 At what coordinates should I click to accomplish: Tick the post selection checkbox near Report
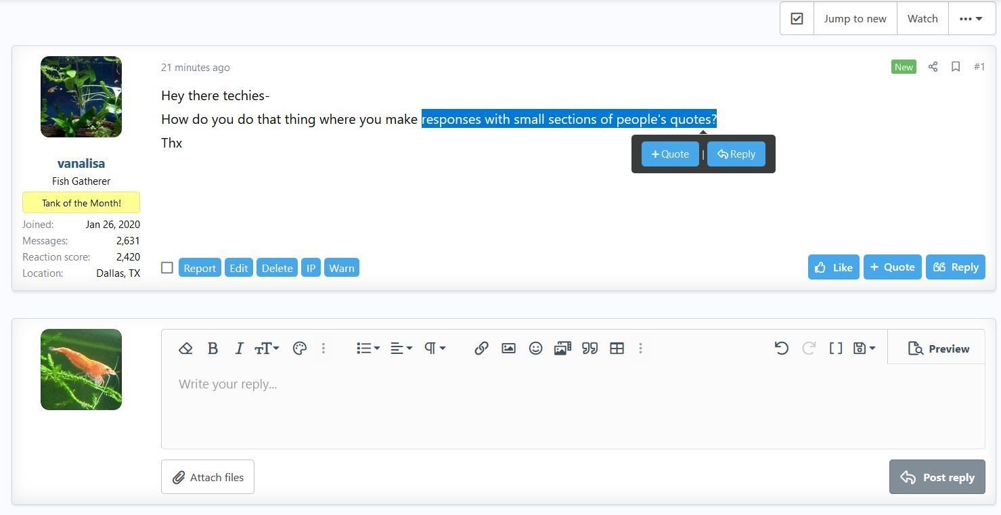point(167,267)
